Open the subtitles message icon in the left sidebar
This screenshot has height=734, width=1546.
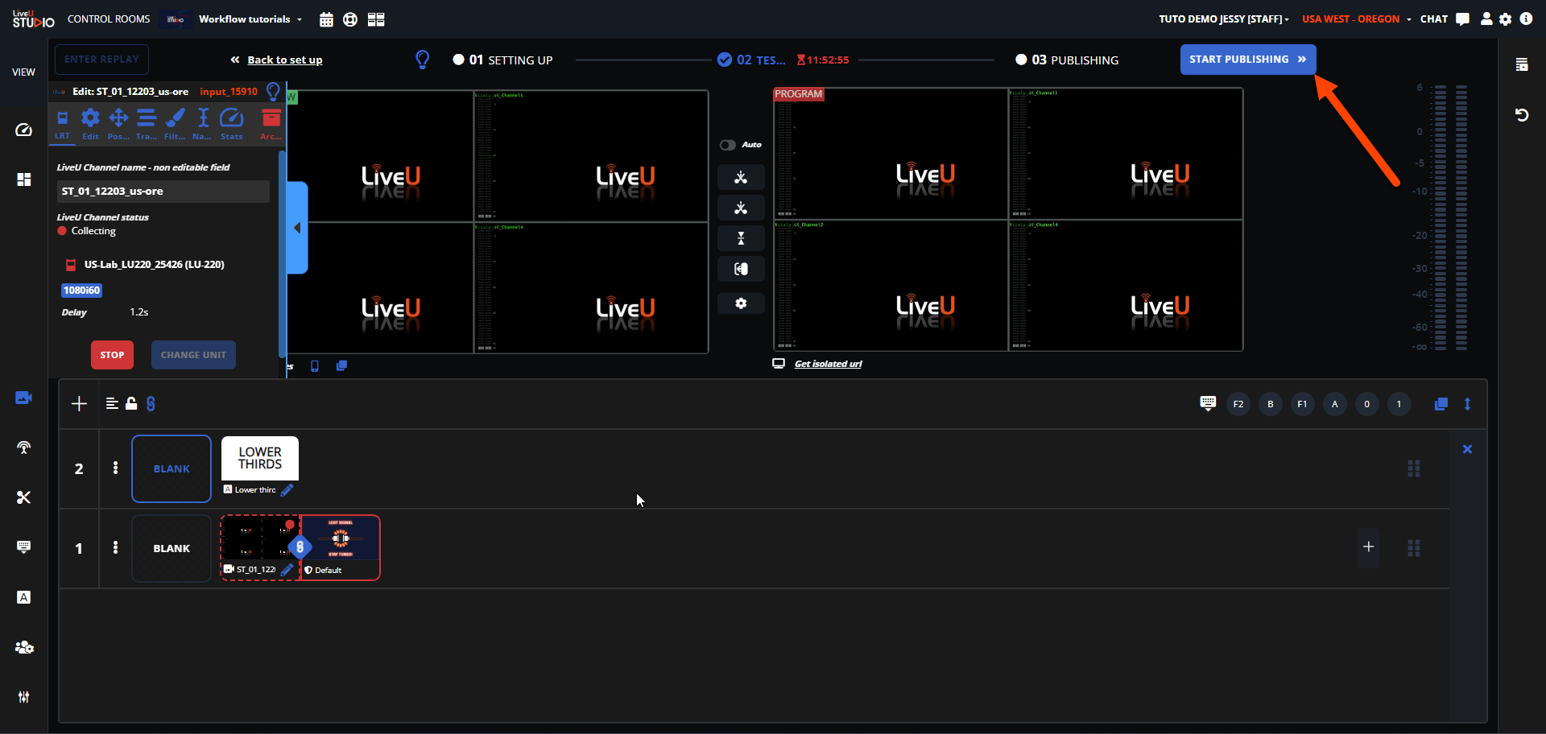tap(24, 547)
